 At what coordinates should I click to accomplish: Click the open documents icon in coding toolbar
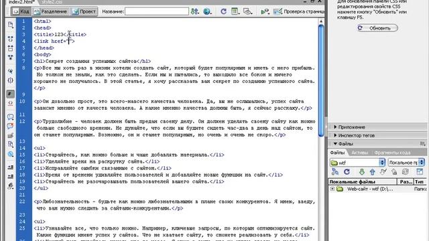coord(11,25)
